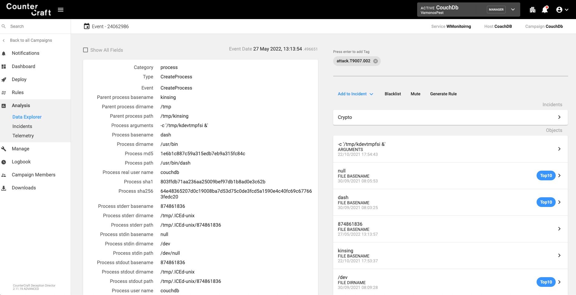This screenshot has width=576, height=295.
Task: Expand the null FILE BASENAME object
Action: click(559, 175)
